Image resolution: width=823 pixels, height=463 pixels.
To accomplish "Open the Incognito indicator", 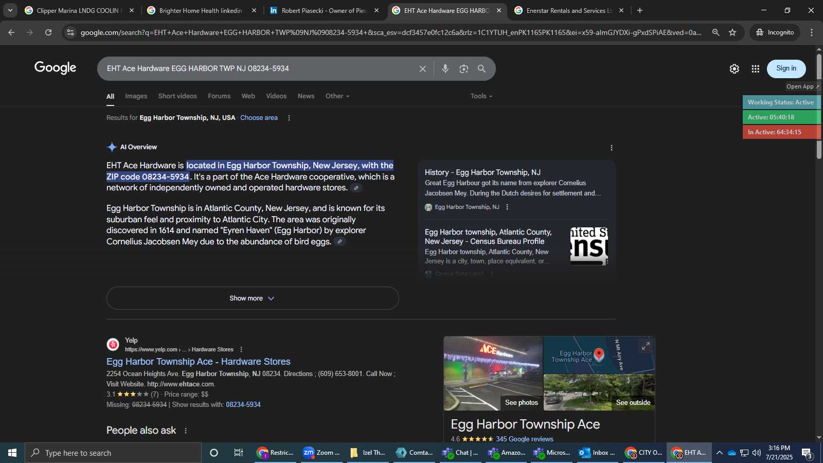I will pyautogui.click(x=775, y=32).
